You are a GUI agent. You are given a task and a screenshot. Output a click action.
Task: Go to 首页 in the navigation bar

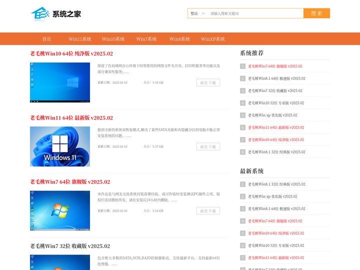(x=46, y=39)
